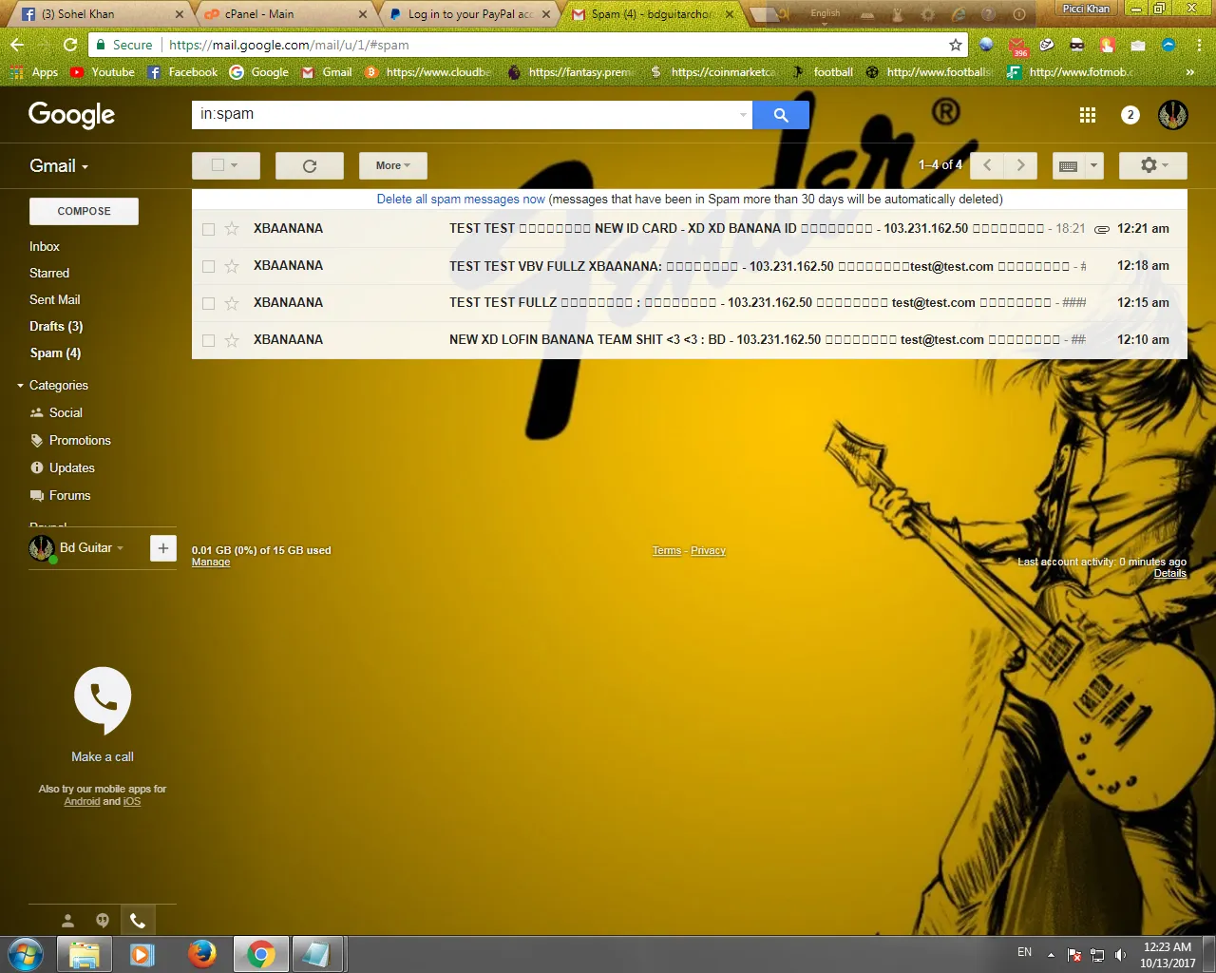
Task: Switch to Sohel Khan Facebook tab
Action: pos(101,14)
